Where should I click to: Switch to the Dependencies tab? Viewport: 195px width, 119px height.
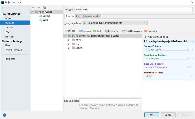(x=92, y=16)
